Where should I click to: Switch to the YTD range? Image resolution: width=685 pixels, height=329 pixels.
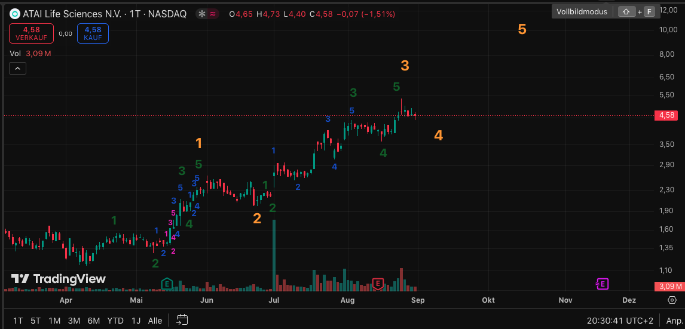115,321
